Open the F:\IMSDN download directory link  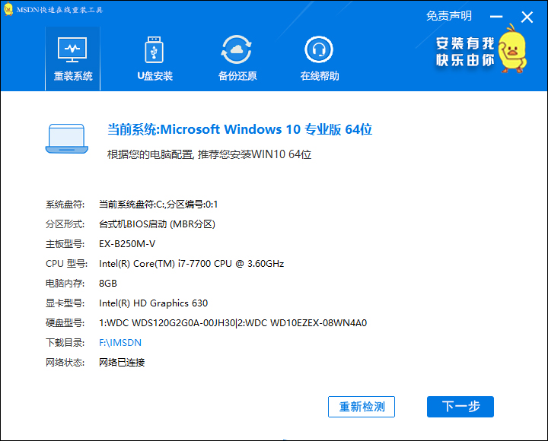click(x=120, y=342)
